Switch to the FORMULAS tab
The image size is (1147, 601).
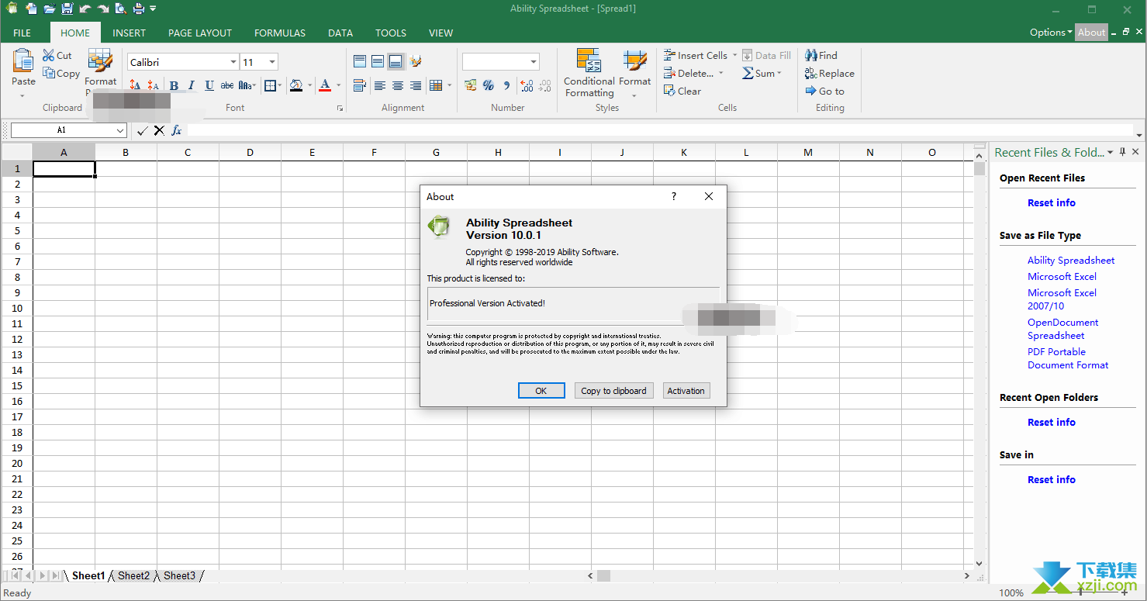coord(280,33)
